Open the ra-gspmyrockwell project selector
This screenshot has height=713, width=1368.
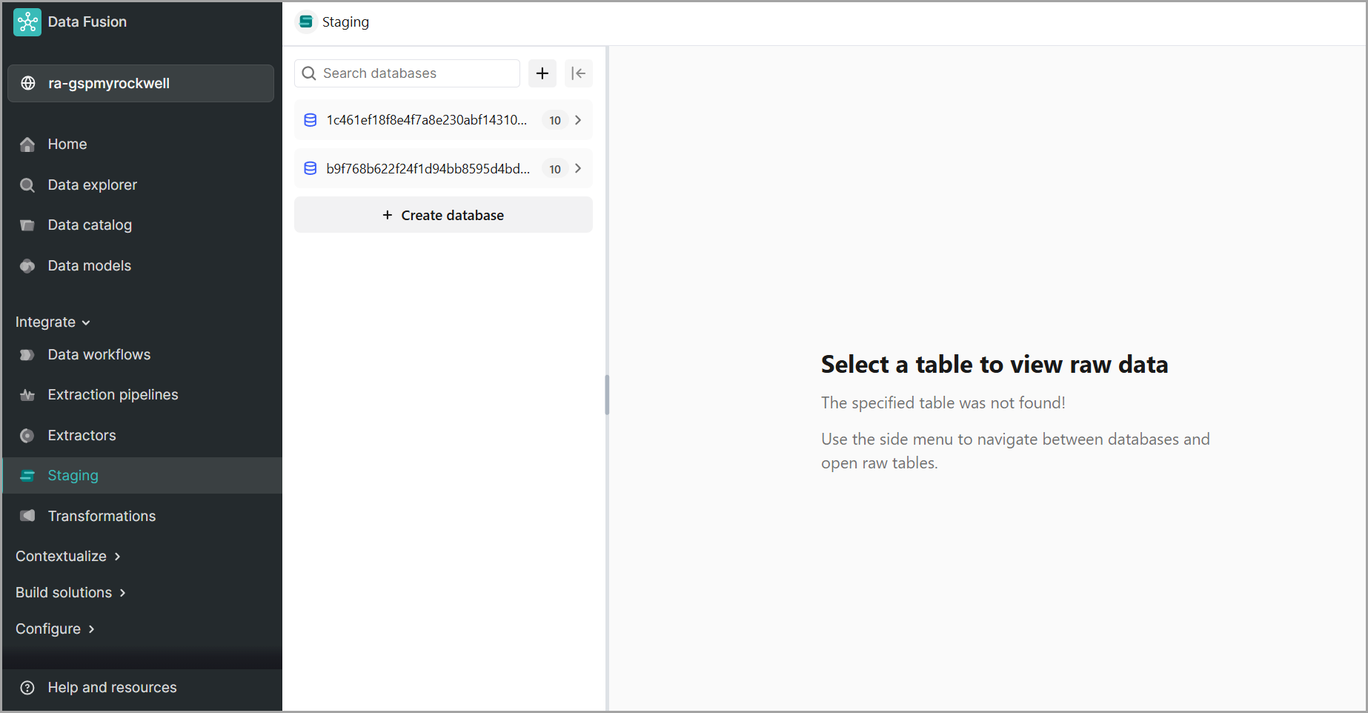pyautogui.click(x=141, y=83)
